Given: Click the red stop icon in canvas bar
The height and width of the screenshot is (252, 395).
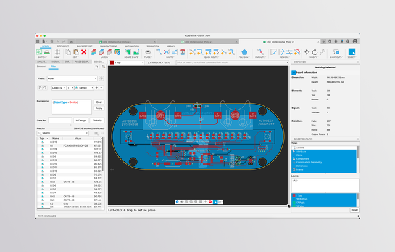Looking at the screenshot, I should tap(210, 201).
